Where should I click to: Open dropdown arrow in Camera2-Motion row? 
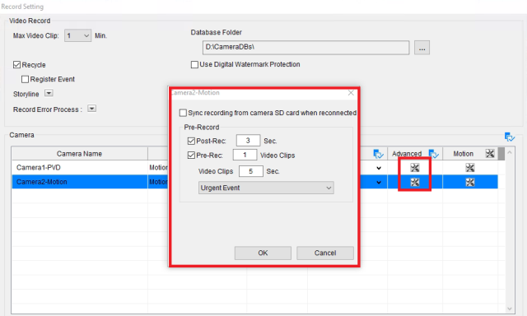point(379,183)
